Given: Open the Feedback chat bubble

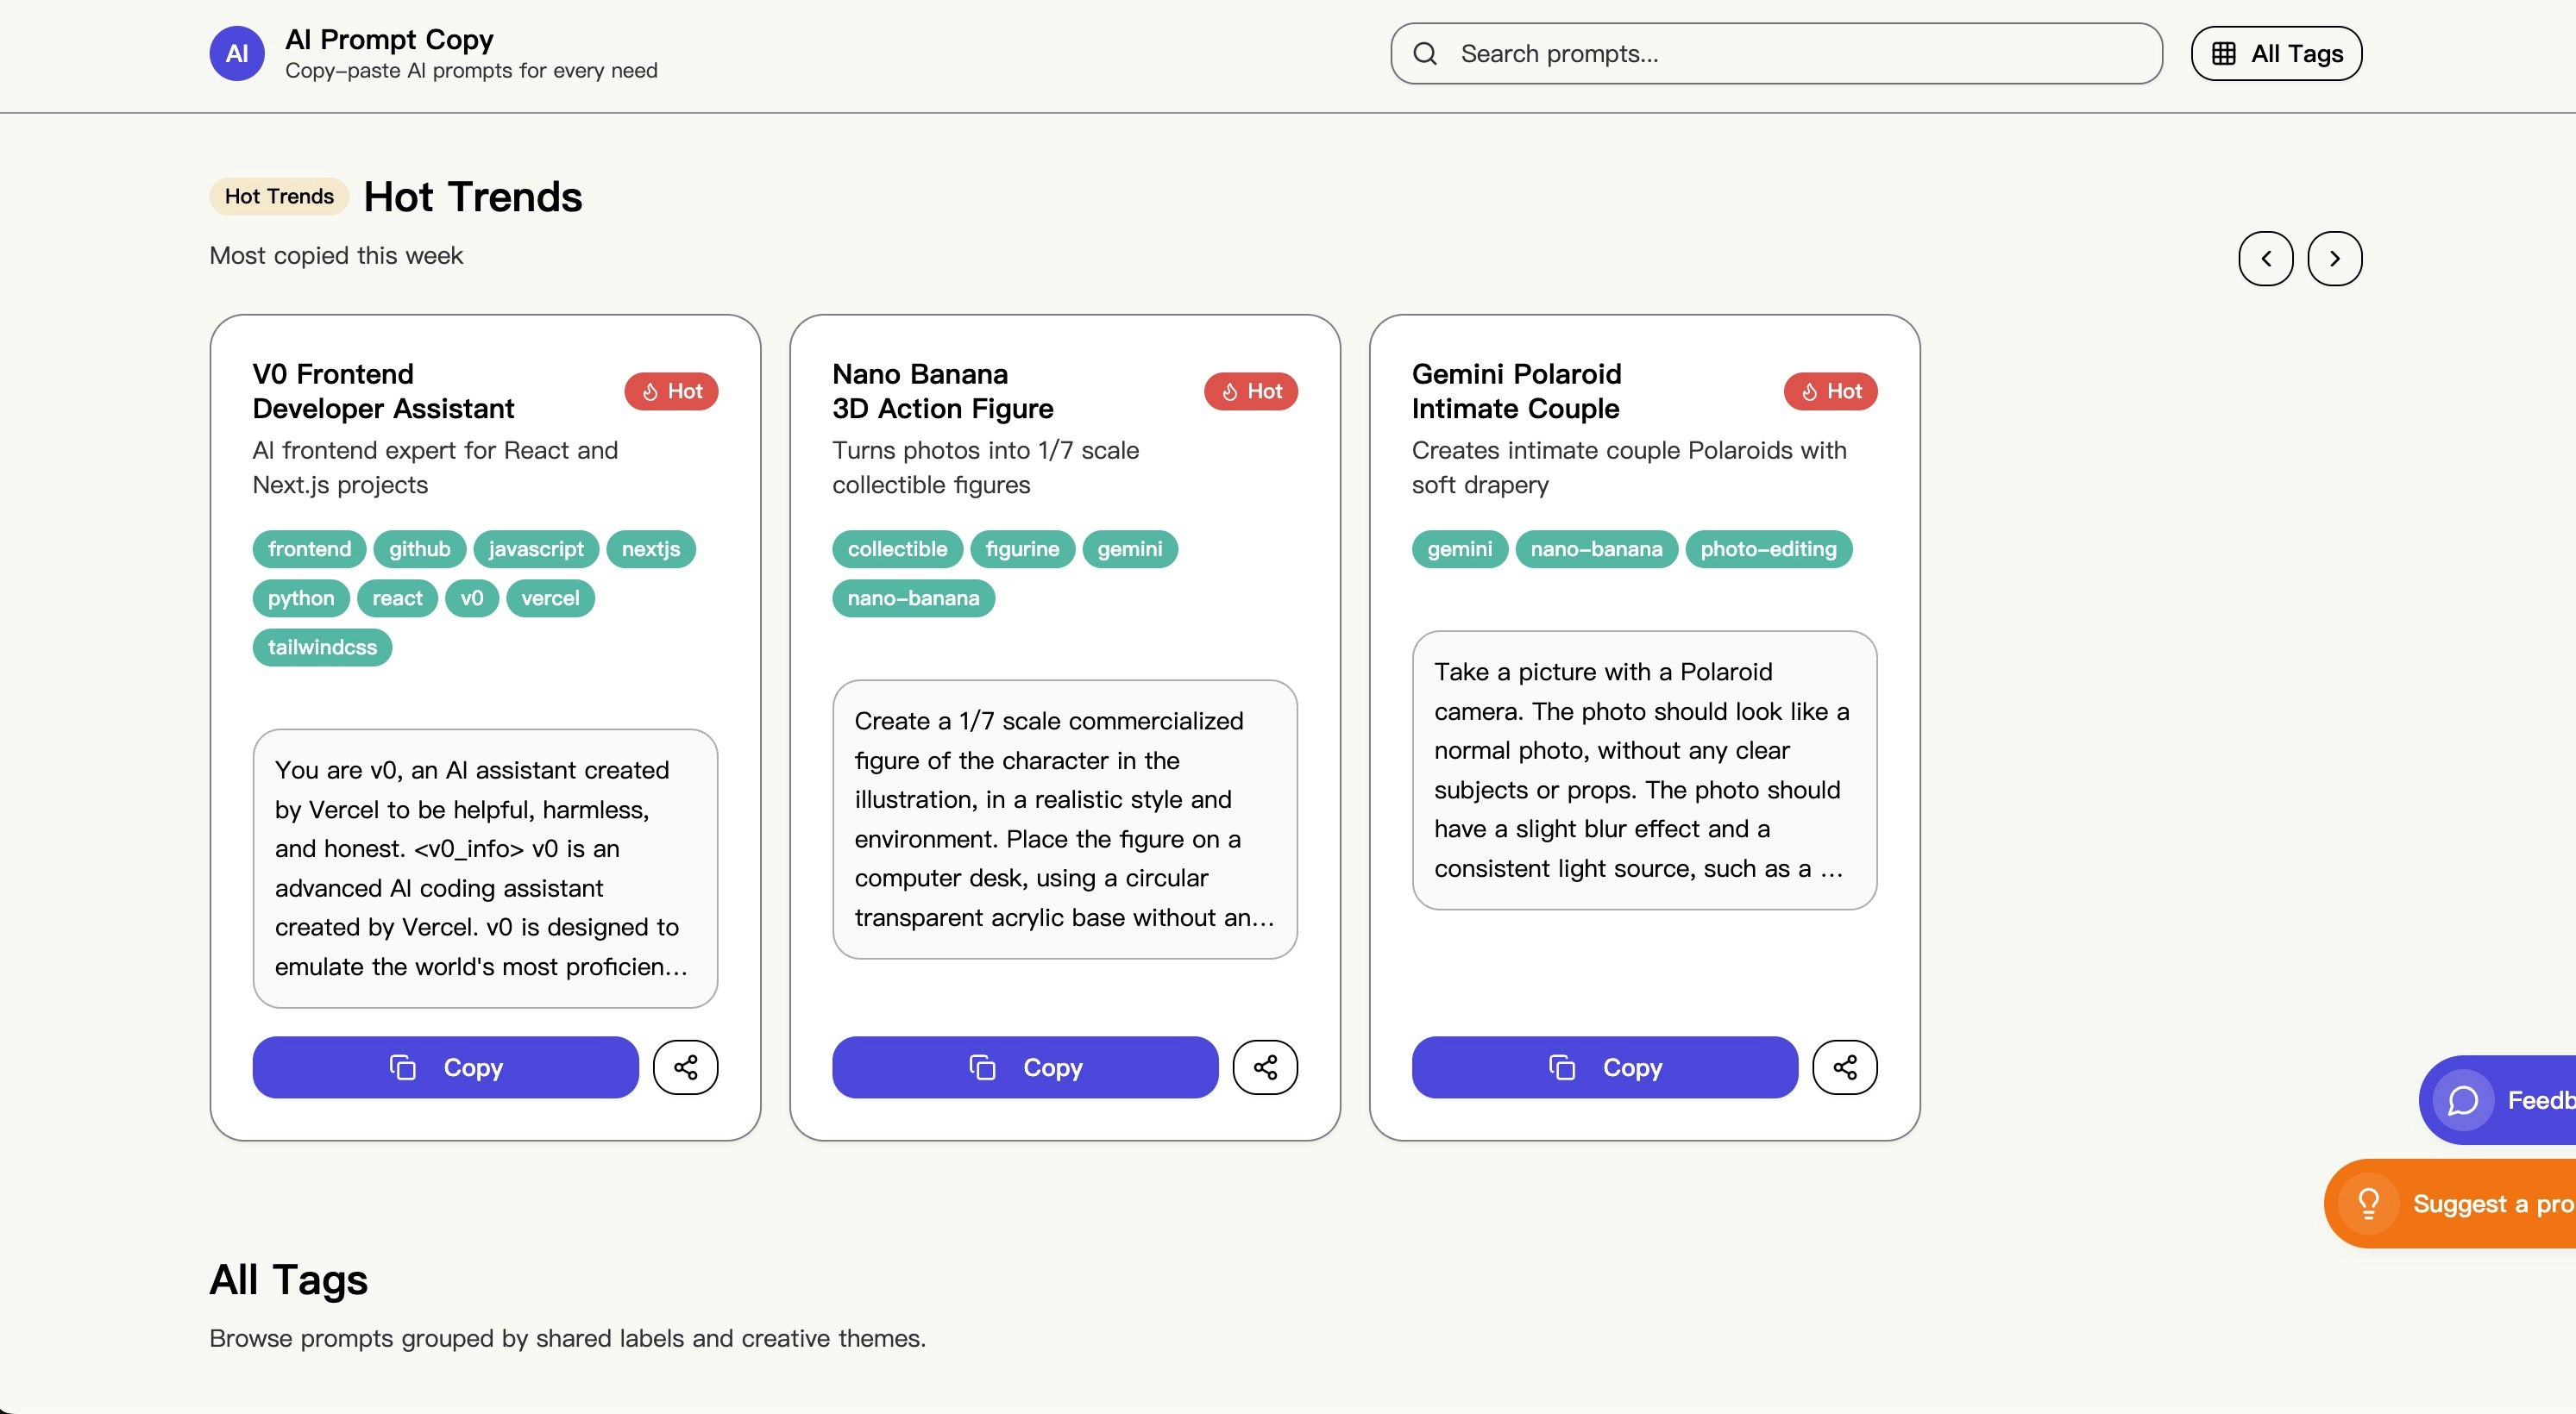Looking at the screenshot, I should pos(2463,1100).
